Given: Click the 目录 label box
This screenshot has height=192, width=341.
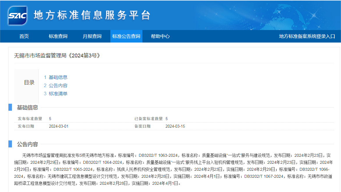Looking at the screenshot, I should point(29,83).
